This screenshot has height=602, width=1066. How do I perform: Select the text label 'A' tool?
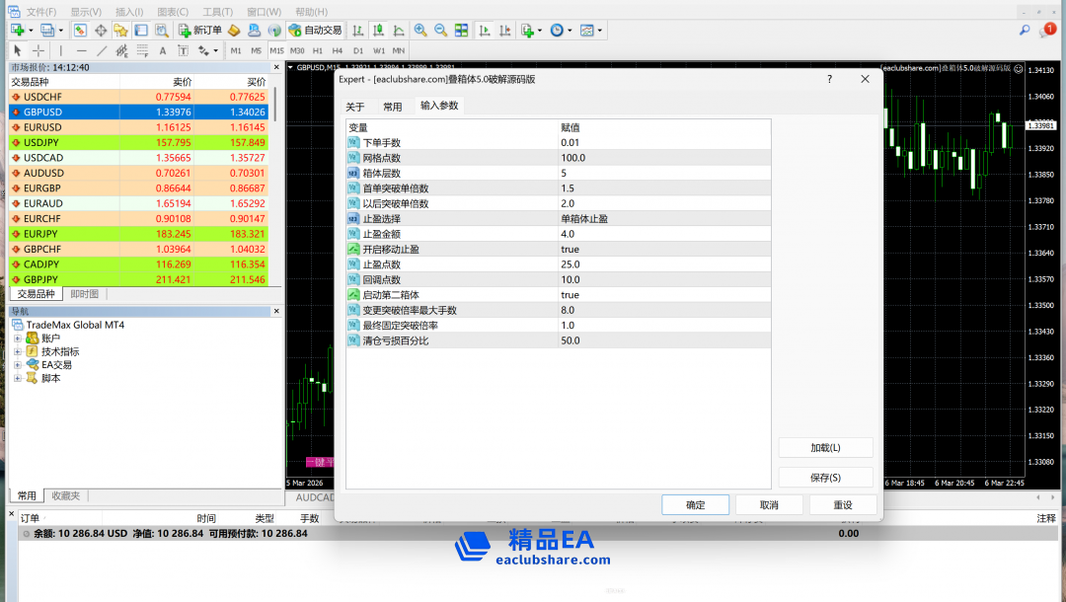[163, 50]
